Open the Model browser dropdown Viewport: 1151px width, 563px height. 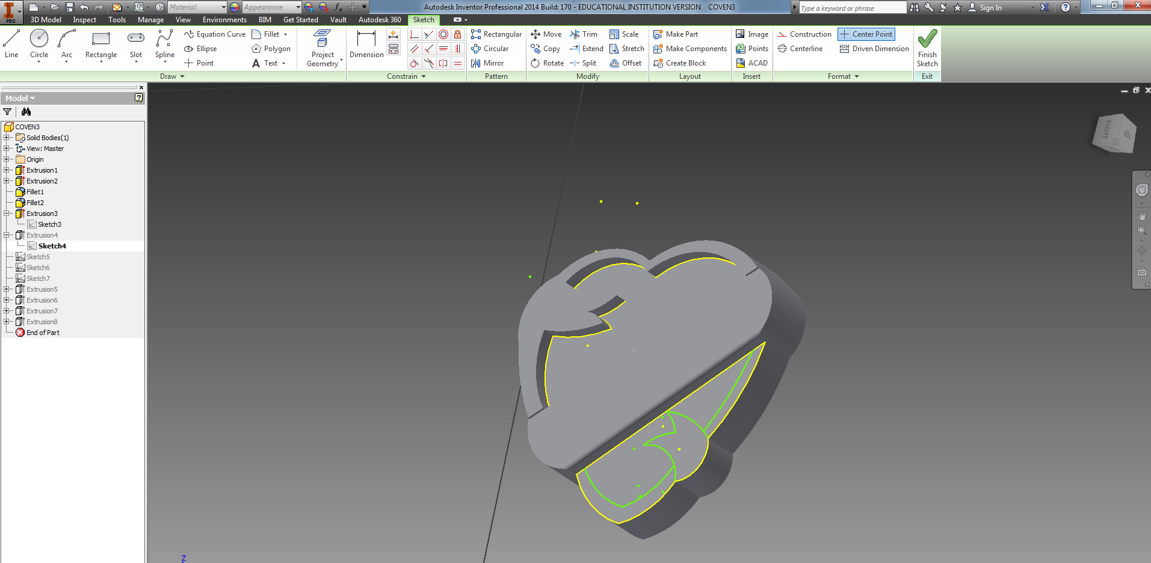(20, 98)
